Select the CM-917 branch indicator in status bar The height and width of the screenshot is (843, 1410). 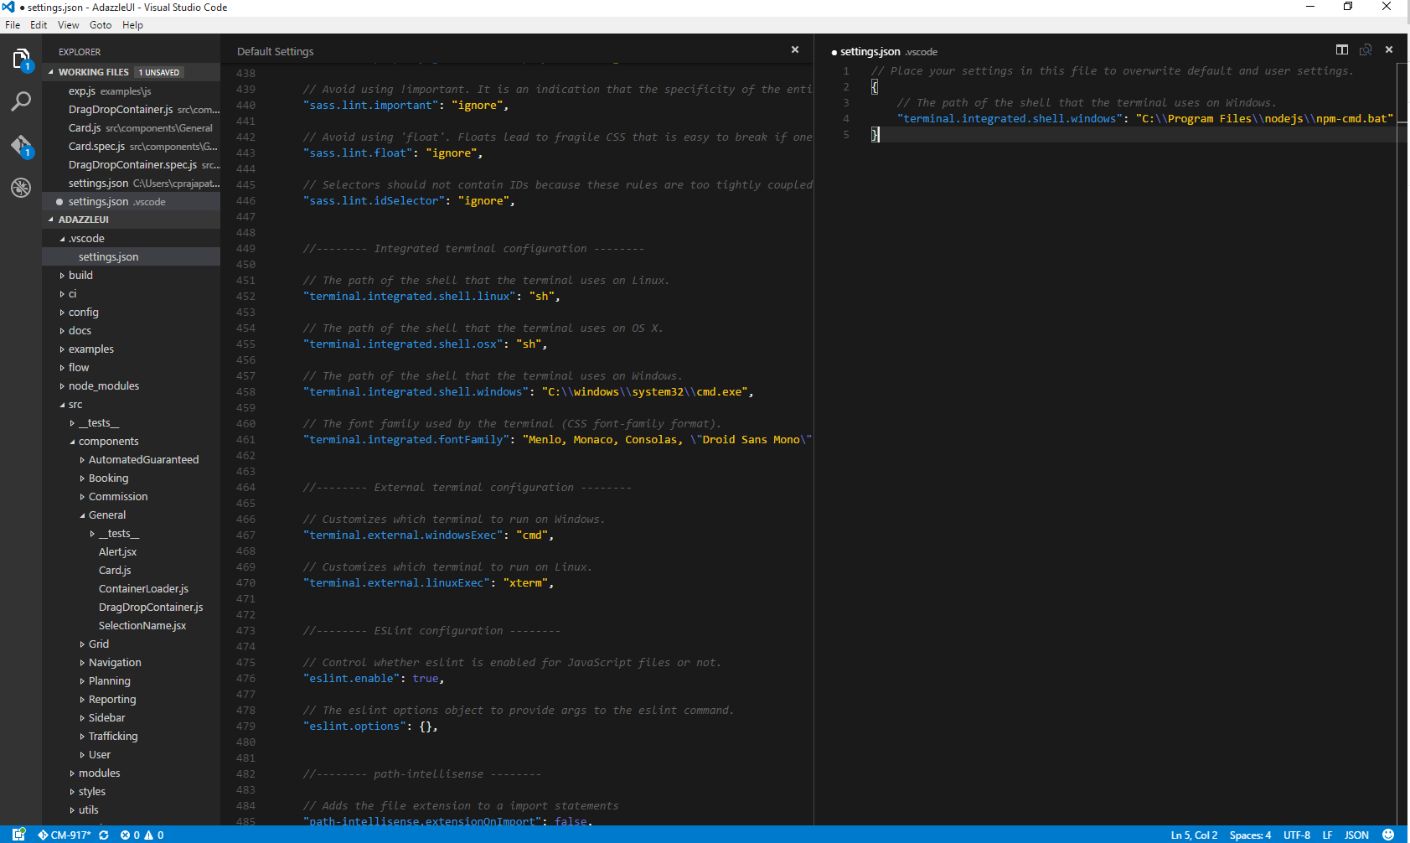point(65,835)
